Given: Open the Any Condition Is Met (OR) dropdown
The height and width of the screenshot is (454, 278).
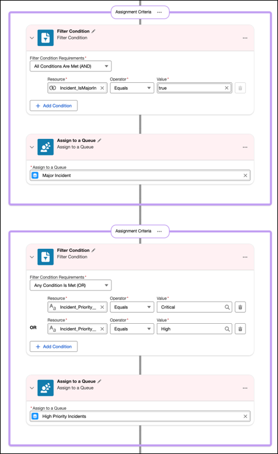Looking at the screenshot, I should coord(71,285).
